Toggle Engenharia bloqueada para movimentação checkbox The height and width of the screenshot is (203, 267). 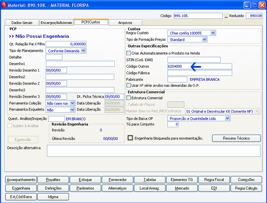click(130, 138)
